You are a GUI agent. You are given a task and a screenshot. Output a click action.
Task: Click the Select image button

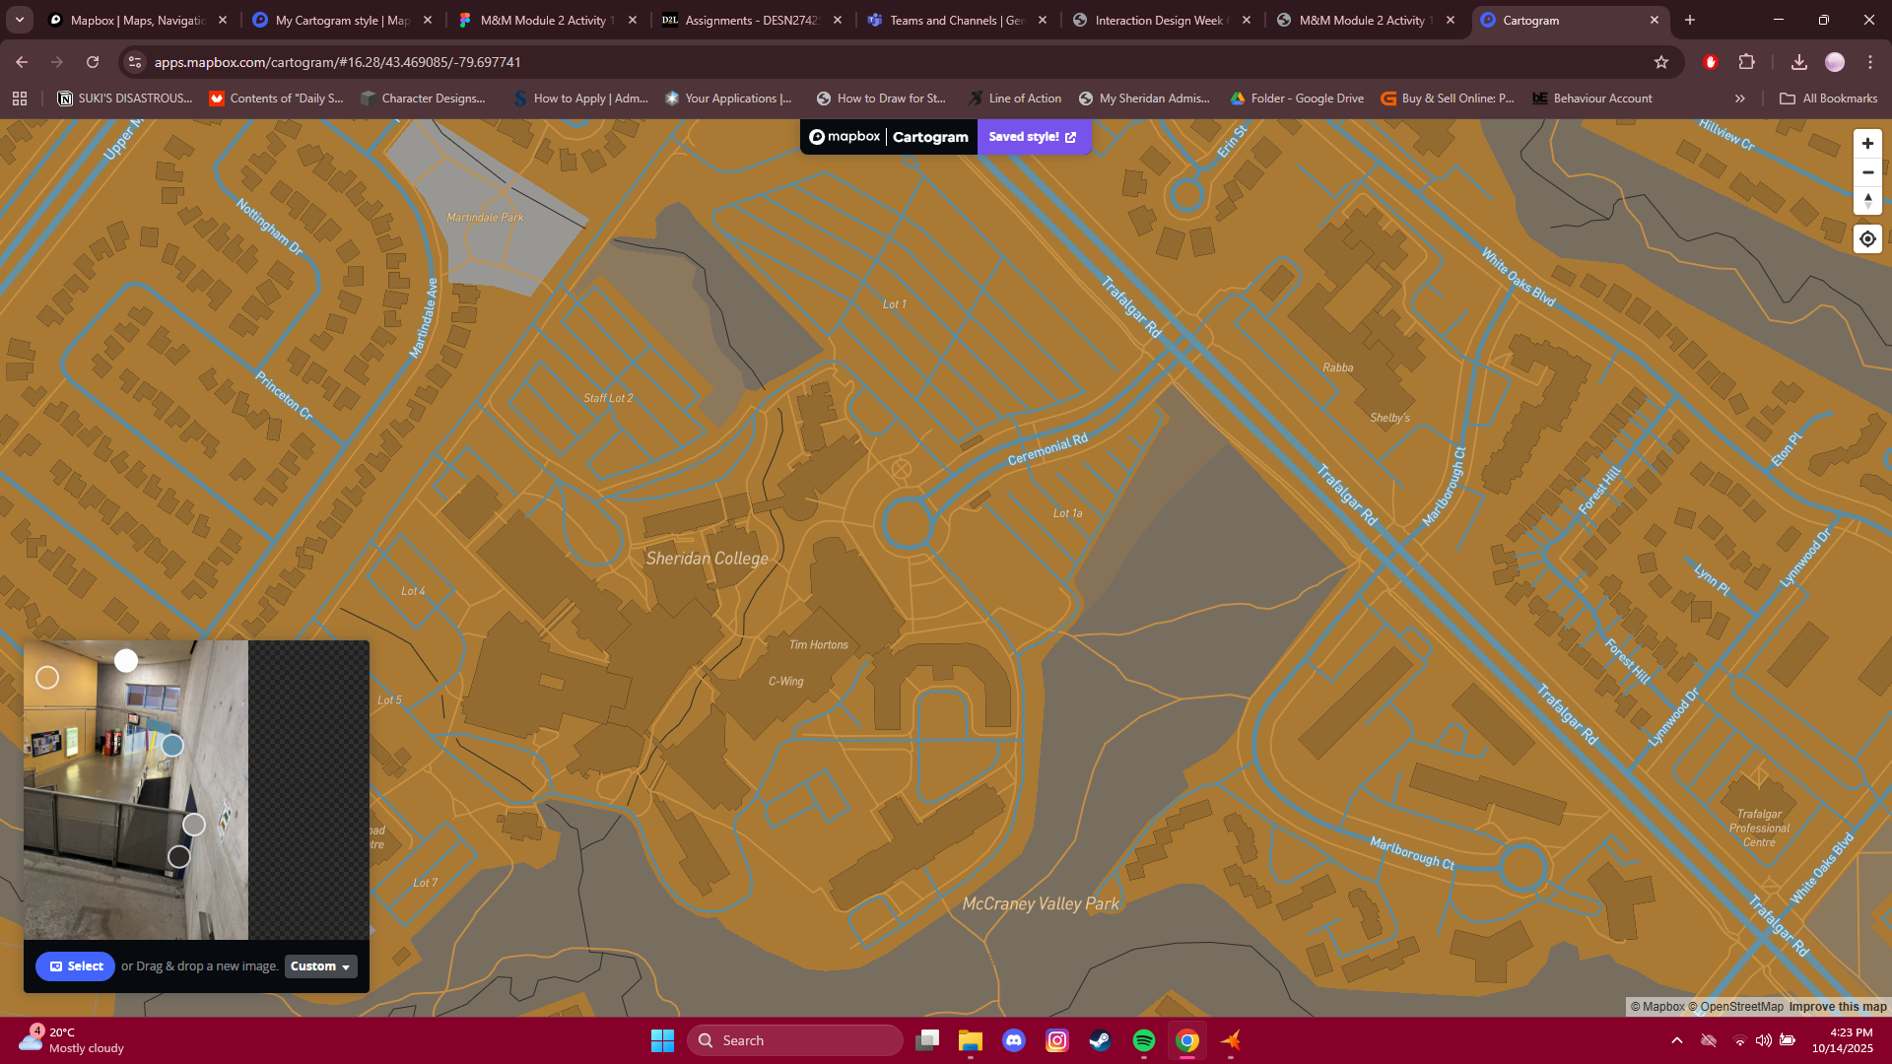pyautogui.click(x=76, y=966)
